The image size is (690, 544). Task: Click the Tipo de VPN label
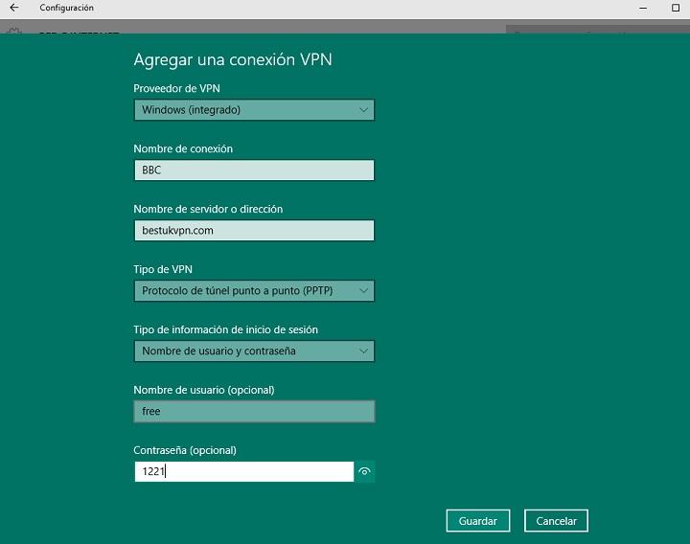click(163, 269)
